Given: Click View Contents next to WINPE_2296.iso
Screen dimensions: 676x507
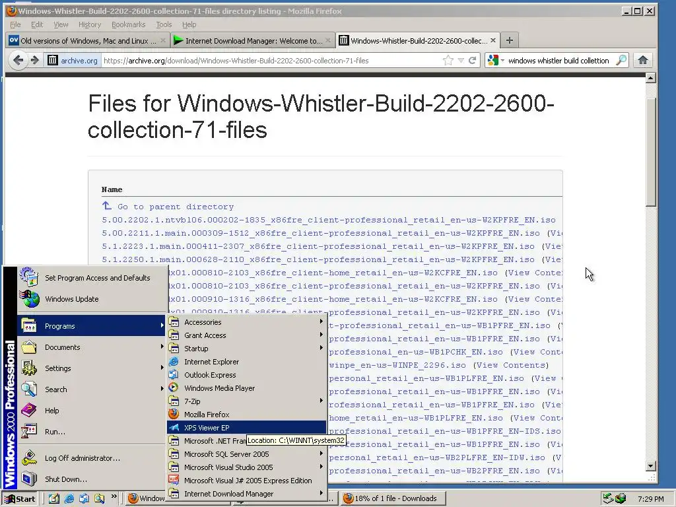Looking at the screenshot, I should click(511, 365).
